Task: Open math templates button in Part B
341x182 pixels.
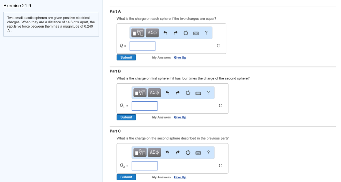Action: [141, 93]
